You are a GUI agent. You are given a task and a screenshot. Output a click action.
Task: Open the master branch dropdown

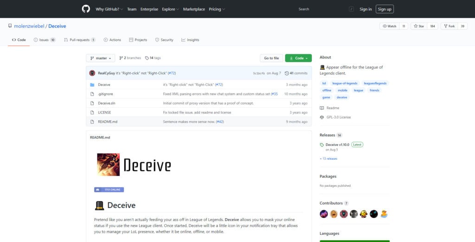pos(101,58)
